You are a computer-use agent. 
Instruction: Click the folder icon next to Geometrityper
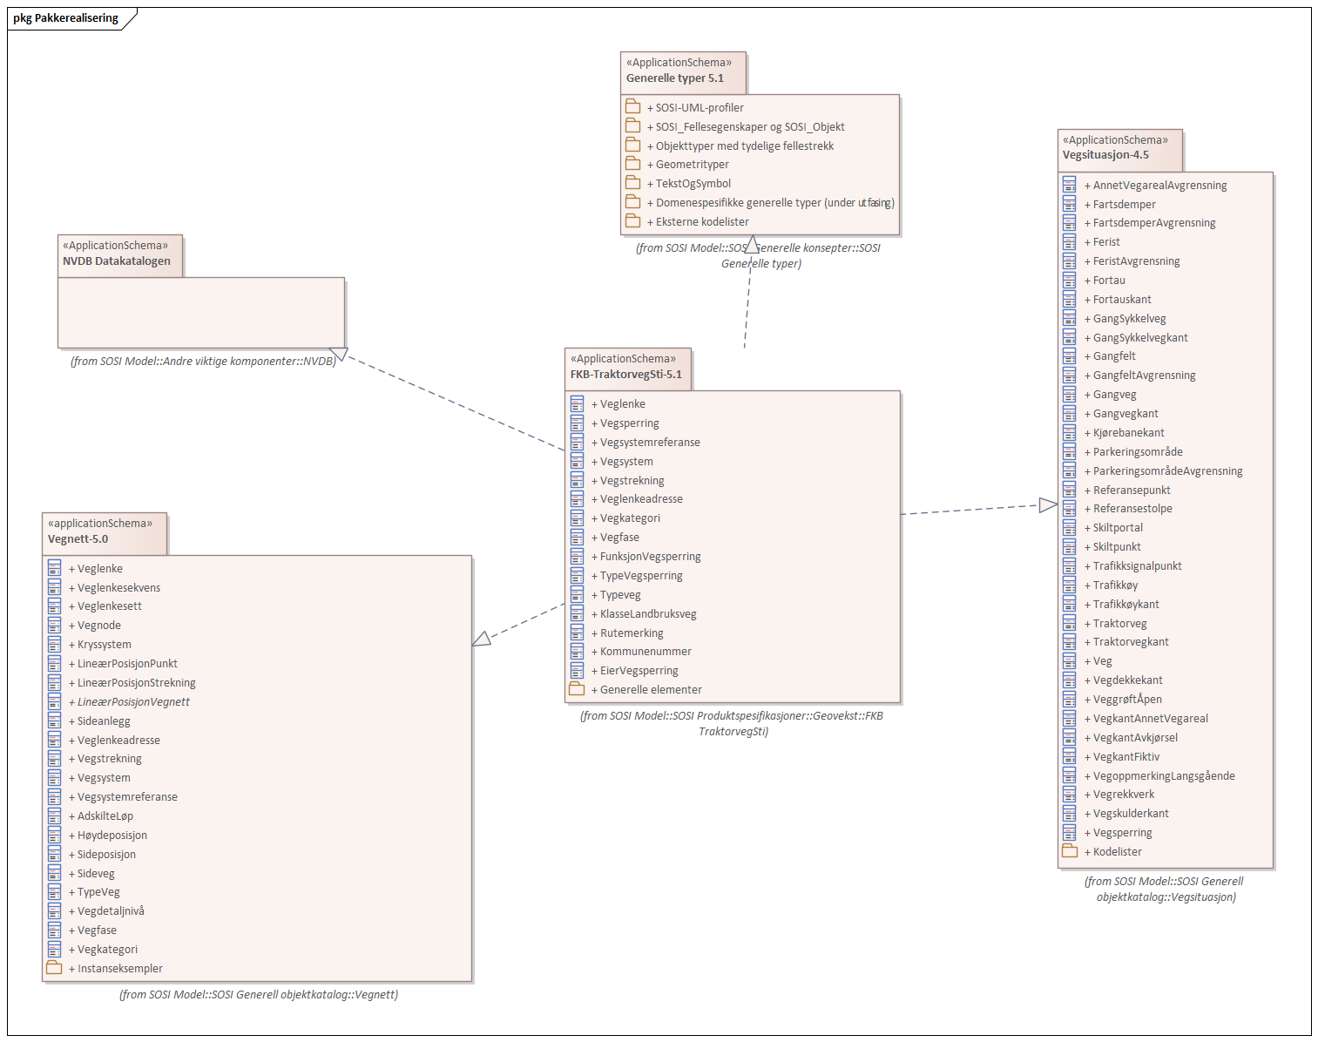(632, 164)
